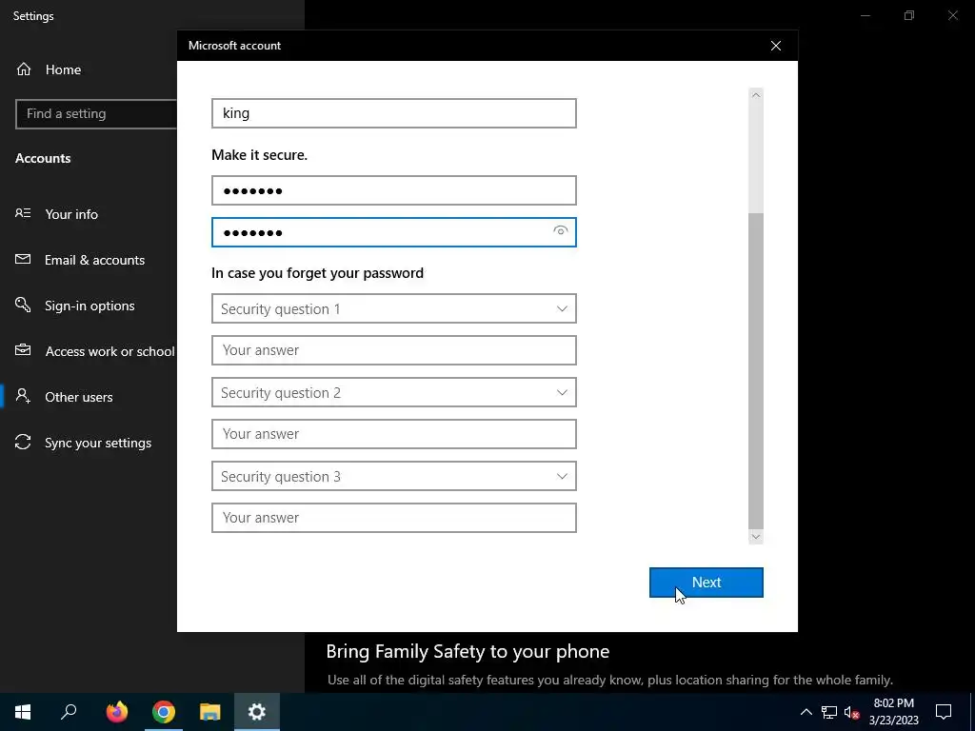The image size is (975, 731).
Task: Open Your info settings page
Action: [x=70, y=214]
